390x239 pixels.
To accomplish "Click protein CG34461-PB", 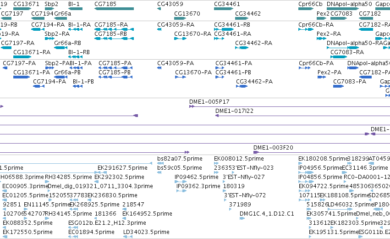I will pyautogui.click(x=220, y=77).
